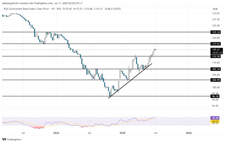Select the 102.99 price level label
226x143 pixels.
tap(216, 80)
